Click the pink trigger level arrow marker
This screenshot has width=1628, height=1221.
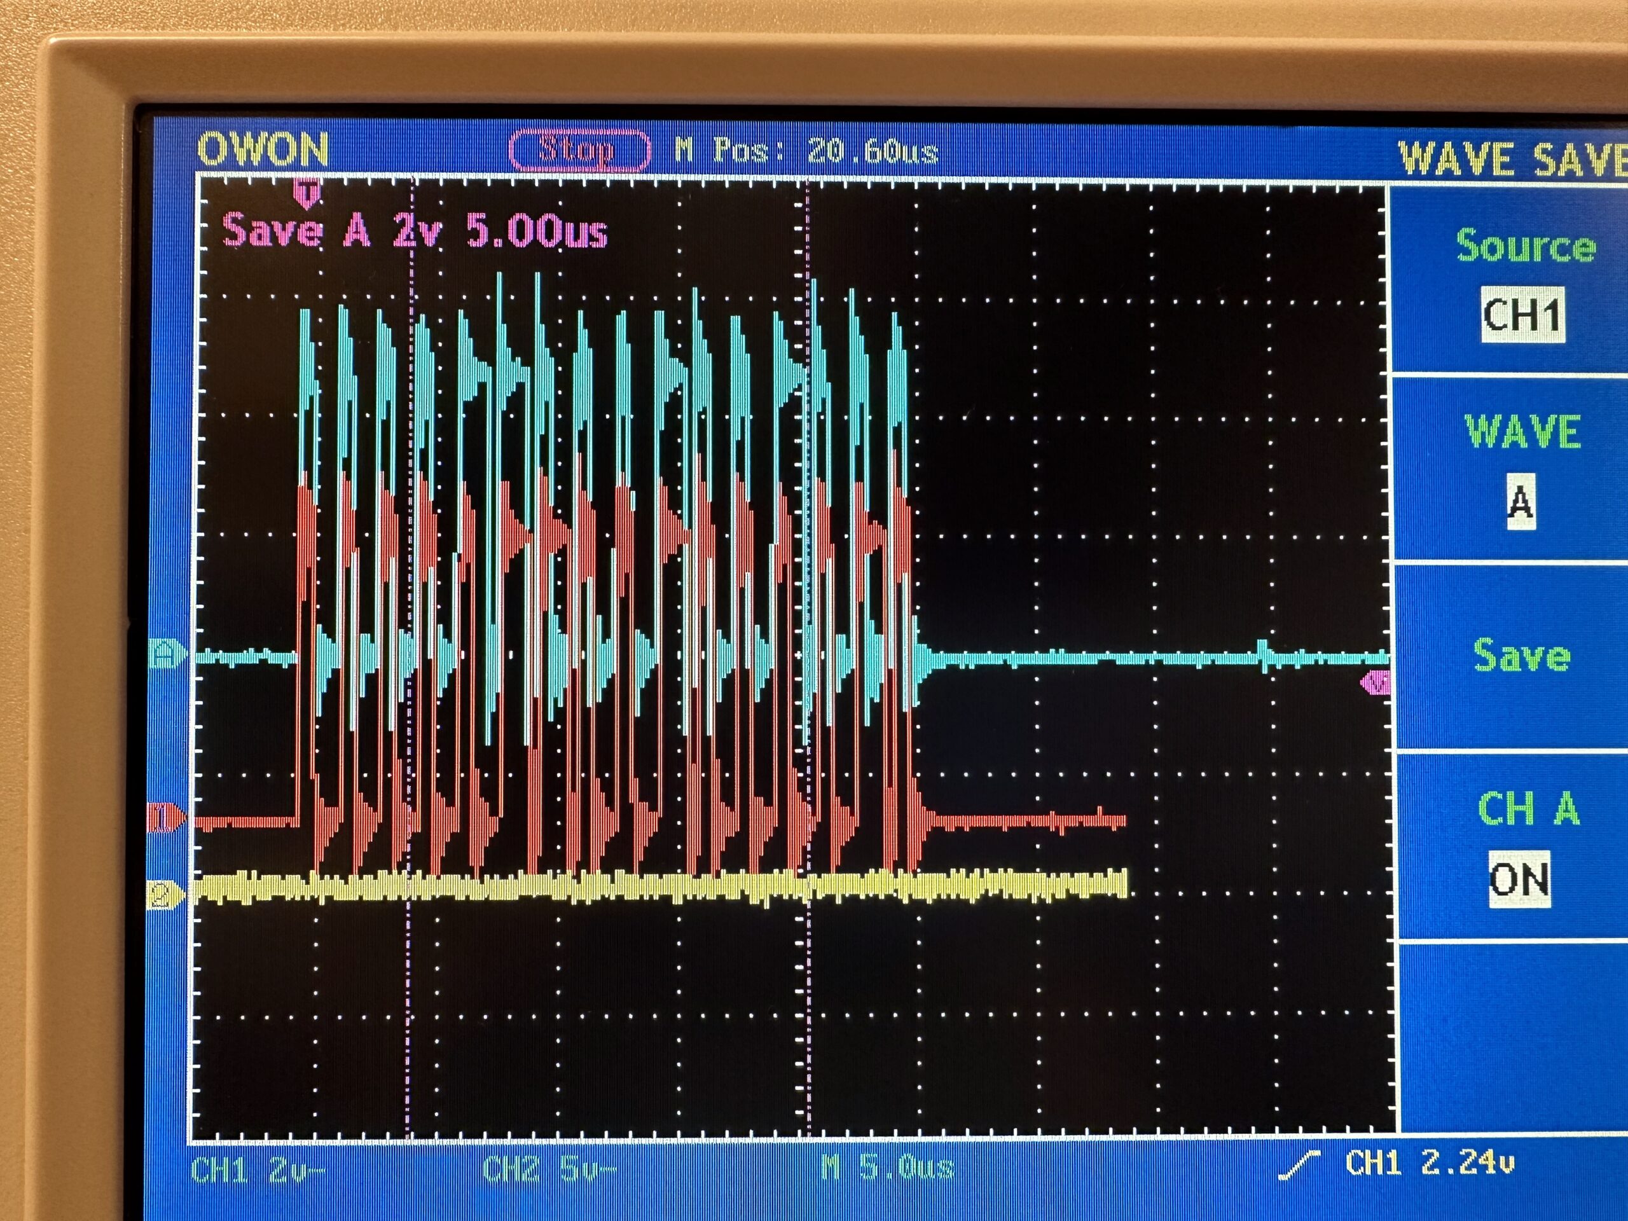coord(1375,684)
